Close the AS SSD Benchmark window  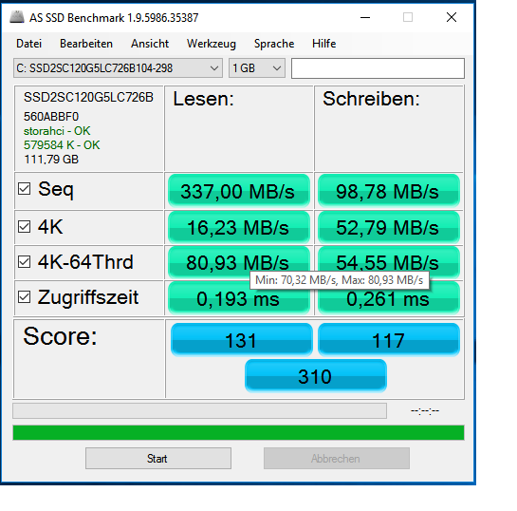(452, 17)
